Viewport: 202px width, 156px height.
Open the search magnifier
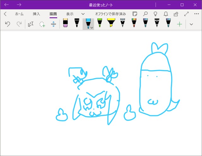[145, 14]
